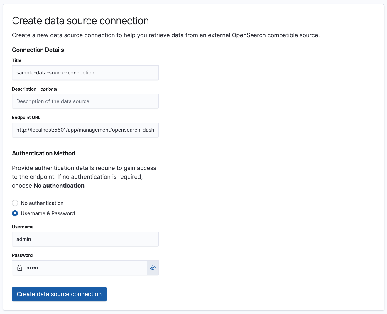The image size is (387, 314).
Task: Click the Endpoint URL label
Action: 26,118
